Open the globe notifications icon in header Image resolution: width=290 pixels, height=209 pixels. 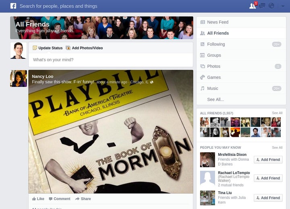(271, 6)
